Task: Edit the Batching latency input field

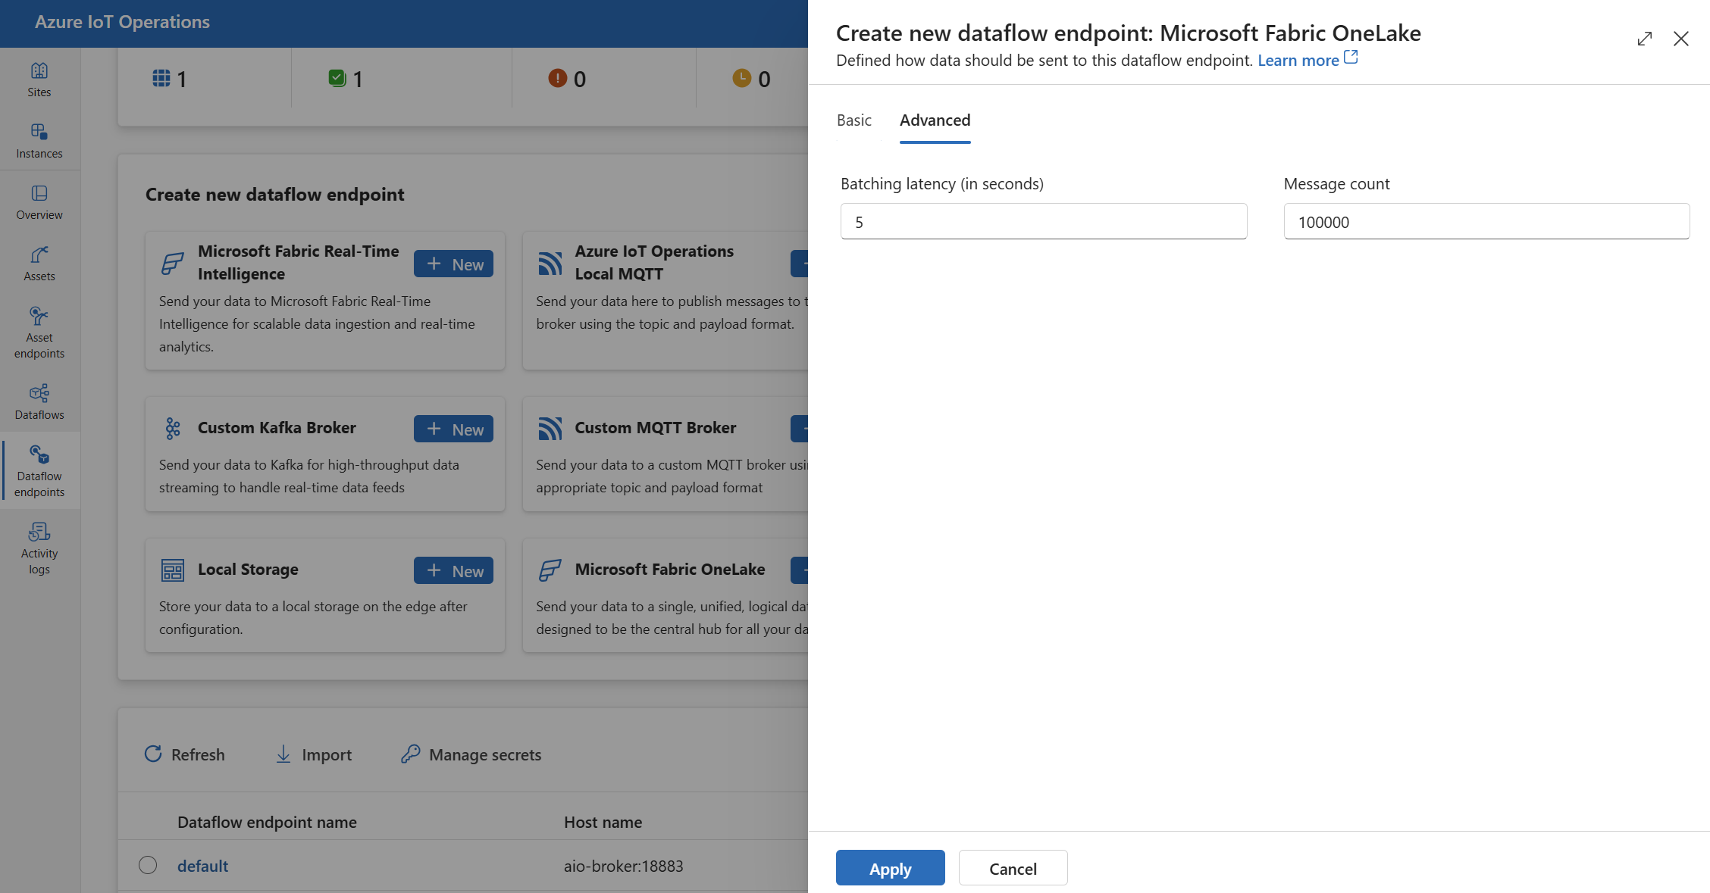Action: pos(1043,220)
